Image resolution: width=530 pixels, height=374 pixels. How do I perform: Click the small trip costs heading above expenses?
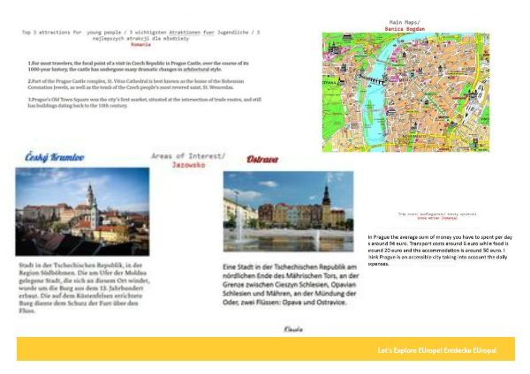(437, 215)
